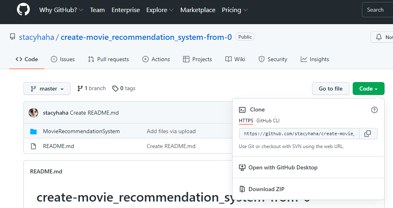Click the blue folder icon for MovieRecommendationSystem
Viewport: 393px width, 208px height.
(33, 132)
